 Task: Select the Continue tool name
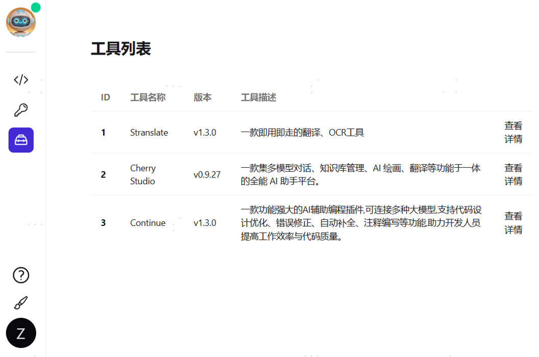pos(148,223)
